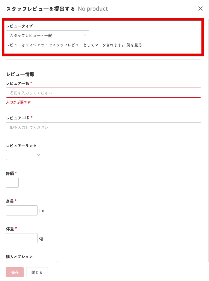Open the 購入オプション dropdown
This screenshot has width=209, height=281.
[32, 261]
